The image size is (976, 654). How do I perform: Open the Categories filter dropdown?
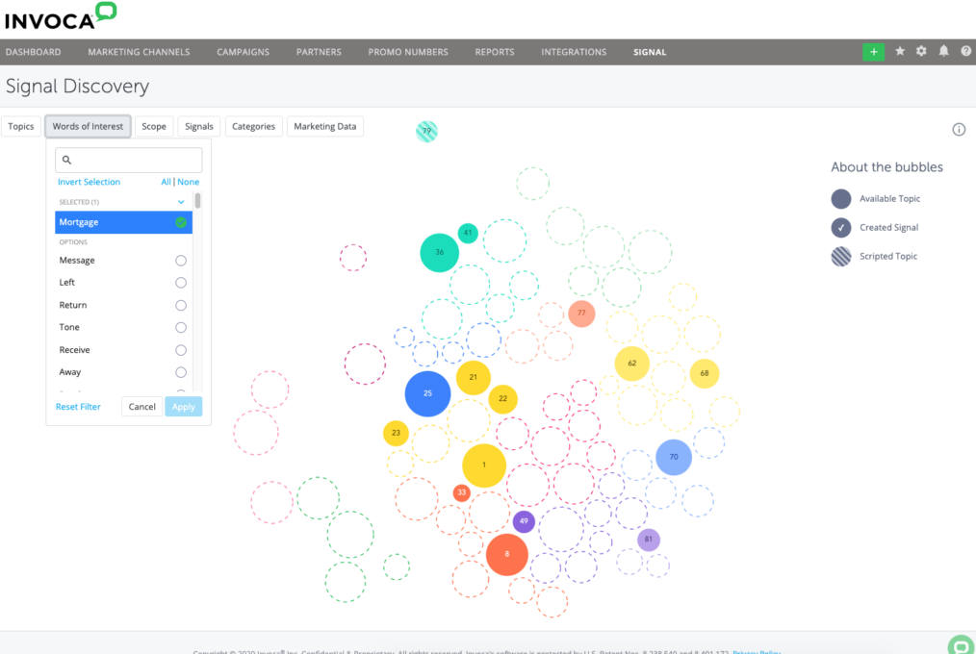pyautogui.click(x=253, y=126)
